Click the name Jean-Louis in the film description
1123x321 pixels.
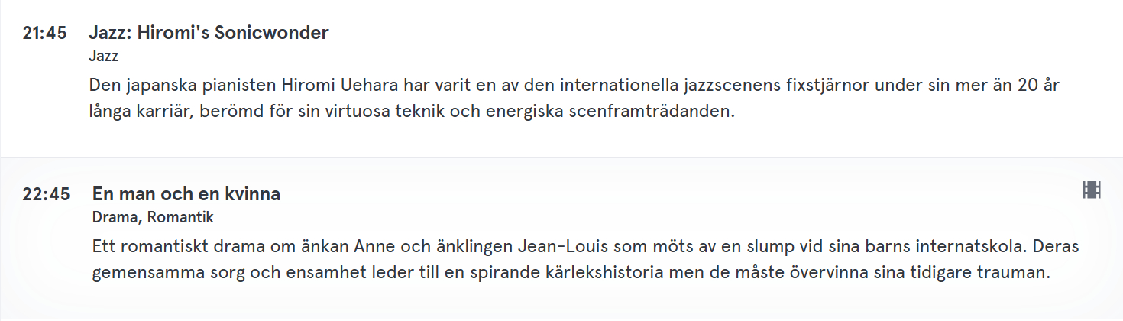click(x=556, y=247)
